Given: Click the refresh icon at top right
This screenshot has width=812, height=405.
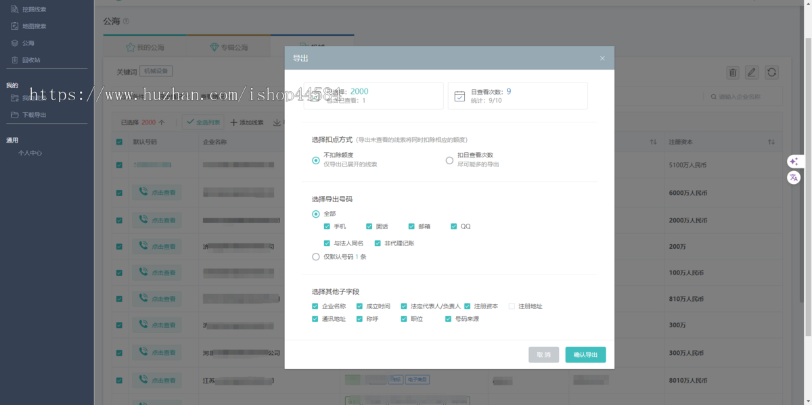Looking at the screenshot, I should 771,72.
